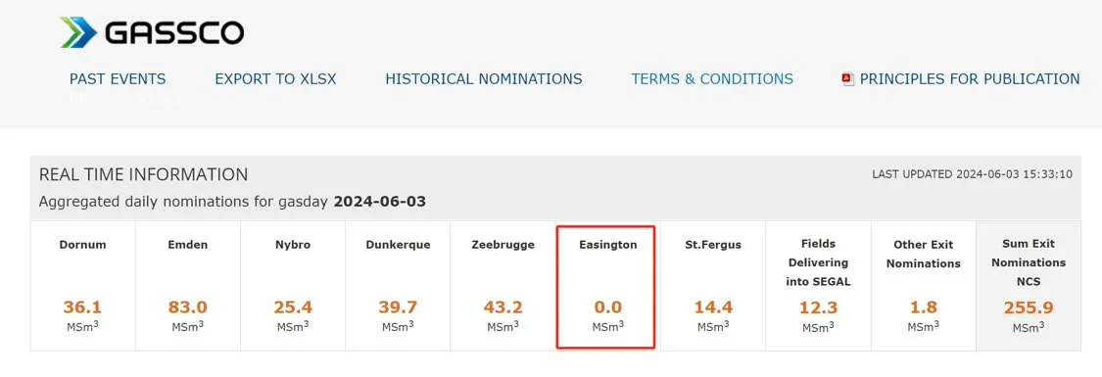Click the gasday 2024-06-03 date text
Viewport: 1102px width, 377px height.
pyautogui.click(x=379, y=202)
